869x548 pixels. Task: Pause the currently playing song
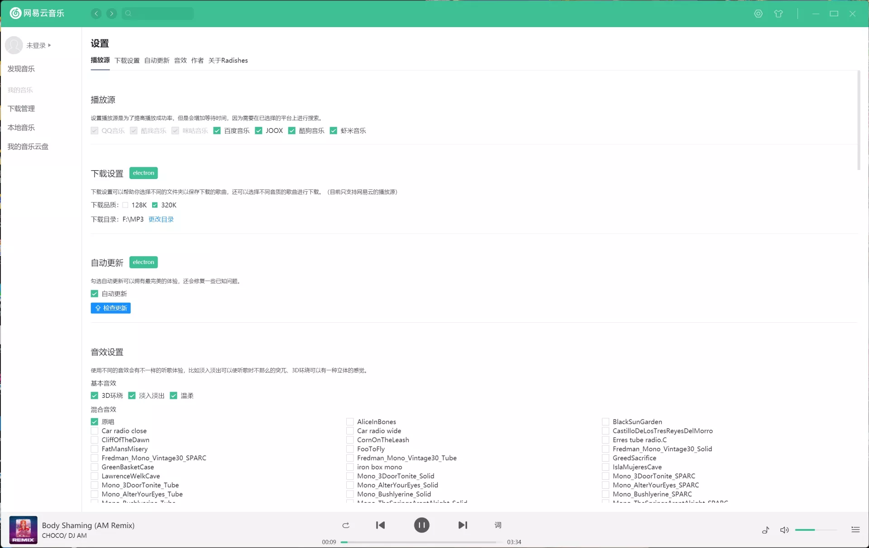(421, 525)
